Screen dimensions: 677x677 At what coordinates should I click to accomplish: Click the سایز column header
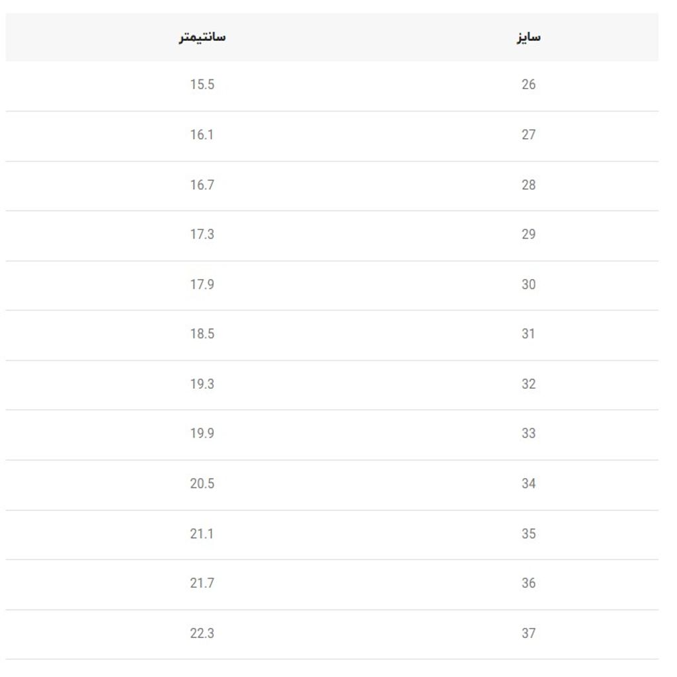coord(528,37)
